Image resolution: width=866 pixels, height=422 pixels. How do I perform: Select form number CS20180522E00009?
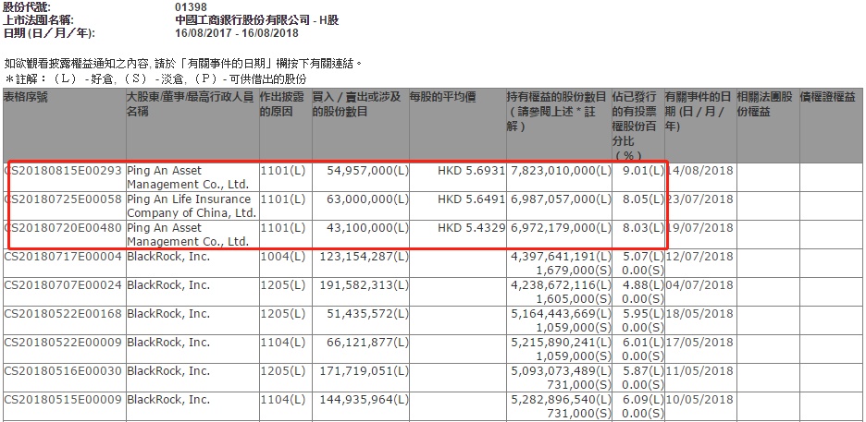point(62,342)
